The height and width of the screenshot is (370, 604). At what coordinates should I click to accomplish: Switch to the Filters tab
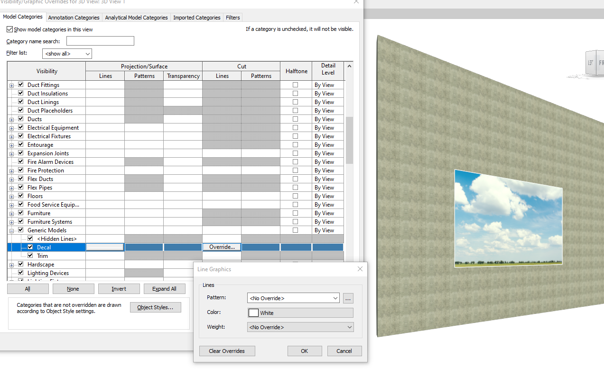[232, 18]
